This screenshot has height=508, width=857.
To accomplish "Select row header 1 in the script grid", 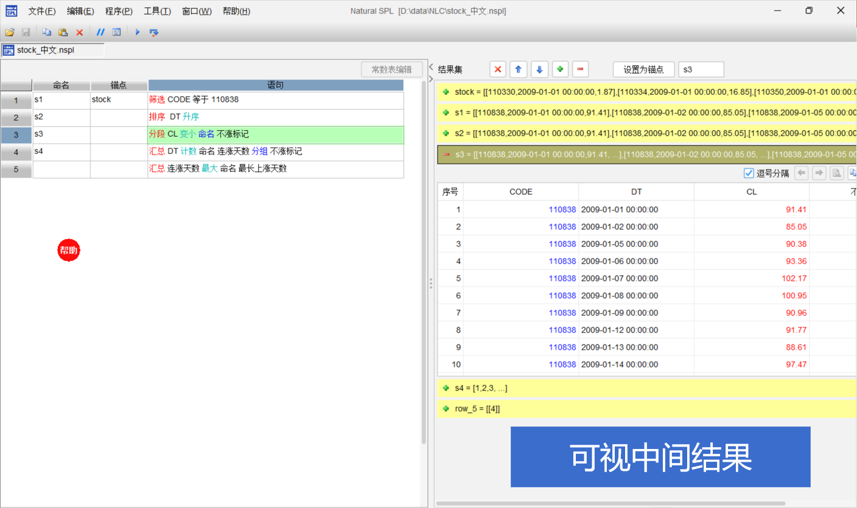I will click(x=16, y=100).
